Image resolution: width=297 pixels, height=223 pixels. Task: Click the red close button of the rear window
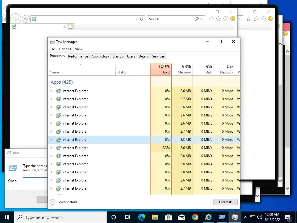tap(286, 27)
